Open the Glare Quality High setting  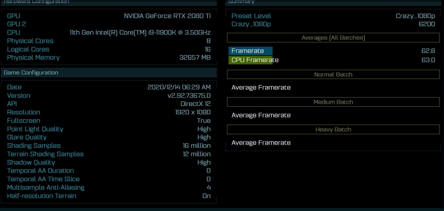click(x=204, y=137)
